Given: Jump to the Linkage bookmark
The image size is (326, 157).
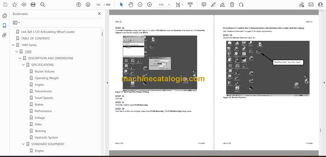Looking at the screenshot, I should [40, 118].
